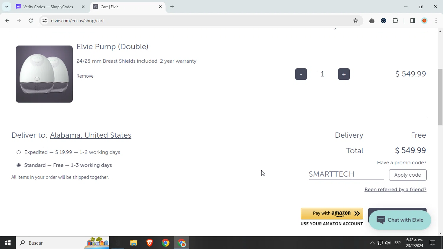The width and height of the screenshot is (443, 249).
Task: Close the SimplyCodes tab
Action: click(83, 7)
